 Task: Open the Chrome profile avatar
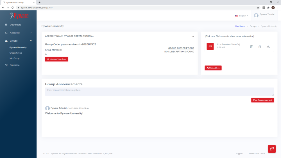pyautogui.click(x=273, y=8)
